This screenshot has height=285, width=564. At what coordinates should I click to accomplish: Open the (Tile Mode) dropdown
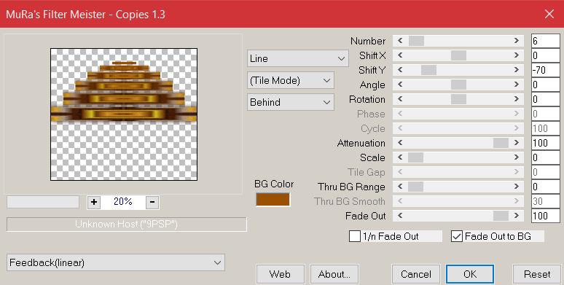coord(291,81)
